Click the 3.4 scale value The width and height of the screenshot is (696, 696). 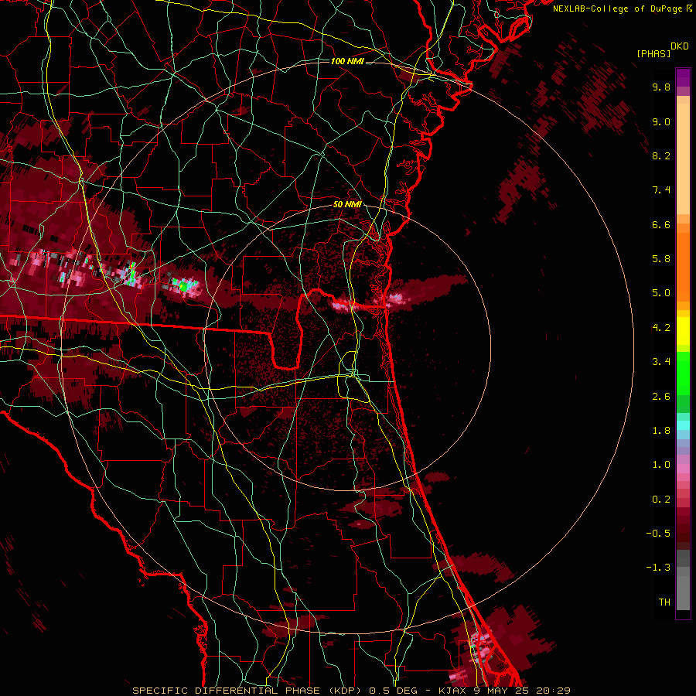661,362
